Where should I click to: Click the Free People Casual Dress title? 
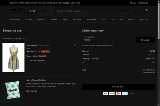point(38,45)
